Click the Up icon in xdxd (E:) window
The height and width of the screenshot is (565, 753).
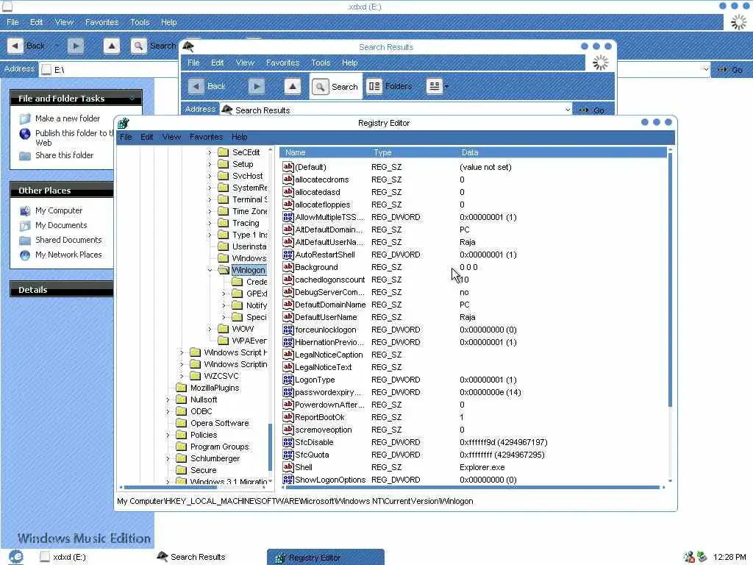click(x=112, y=46)
